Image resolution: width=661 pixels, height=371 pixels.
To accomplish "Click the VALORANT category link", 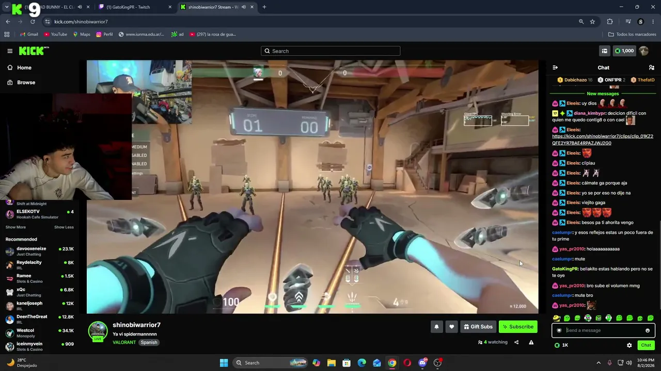I will coord(124,343).
